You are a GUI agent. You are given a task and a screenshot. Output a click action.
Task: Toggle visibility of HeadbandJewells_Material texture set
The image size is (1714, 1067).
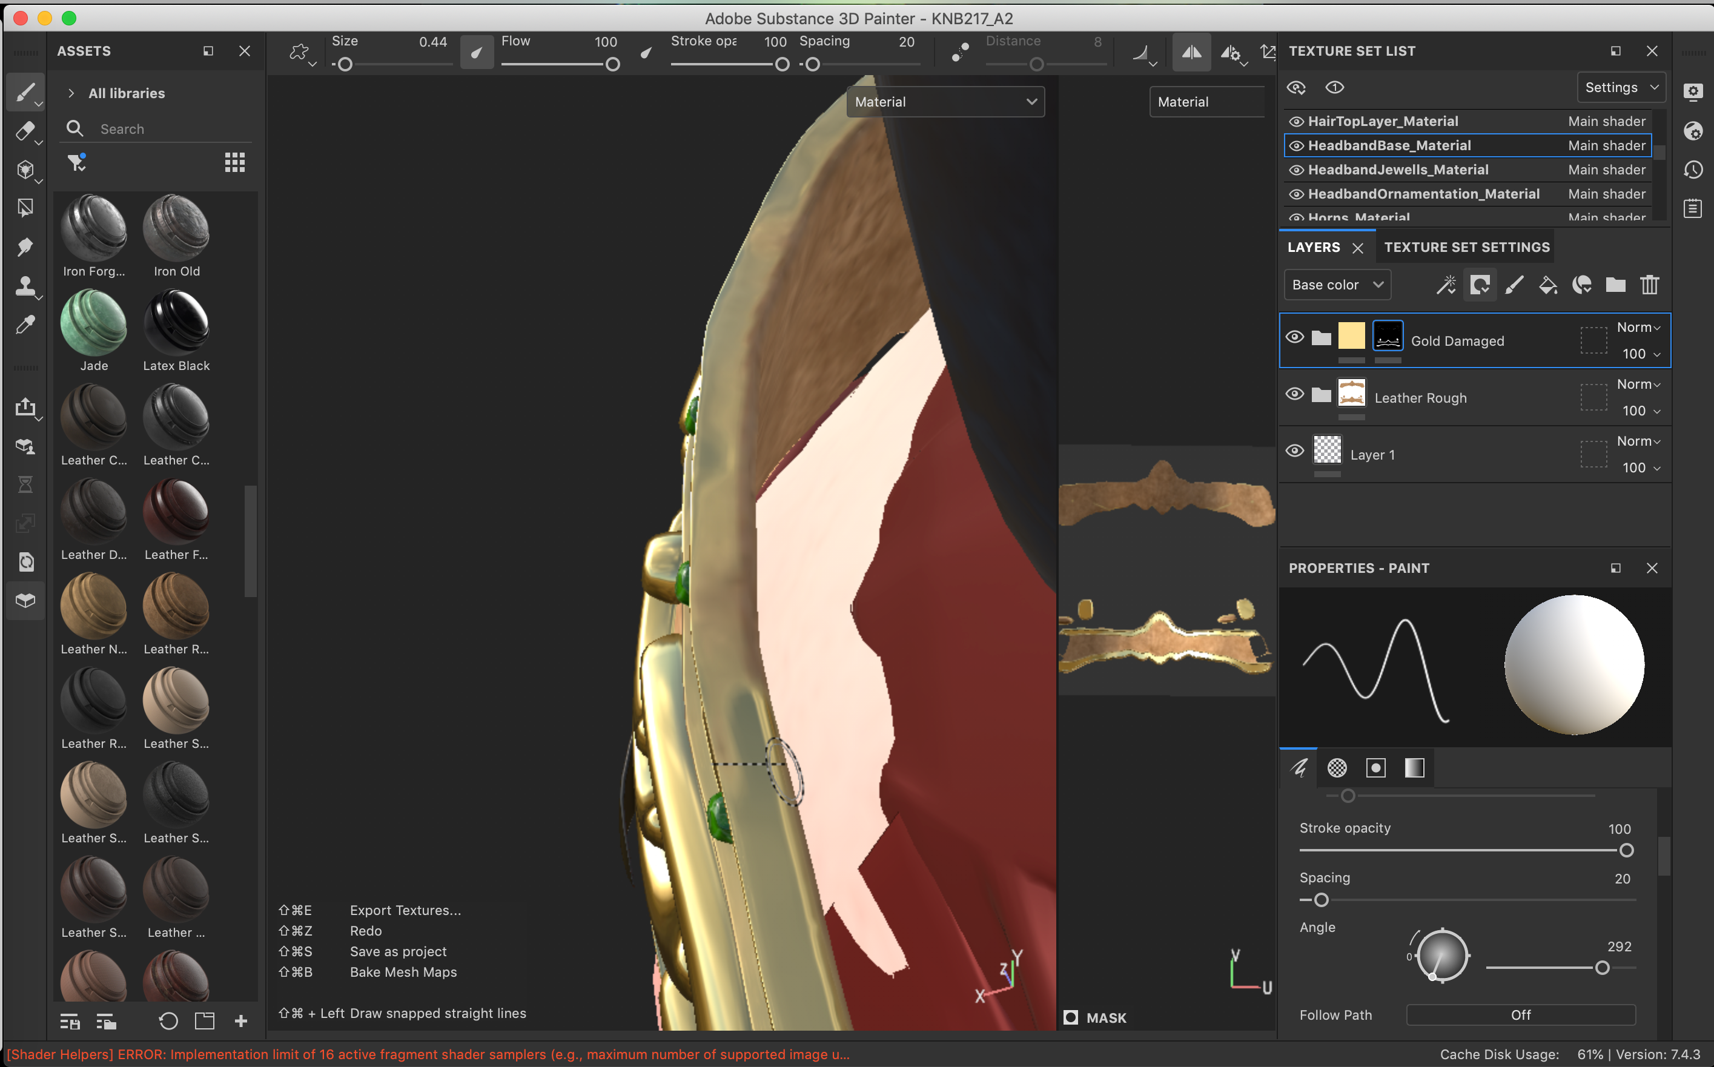coord(1296,170)
